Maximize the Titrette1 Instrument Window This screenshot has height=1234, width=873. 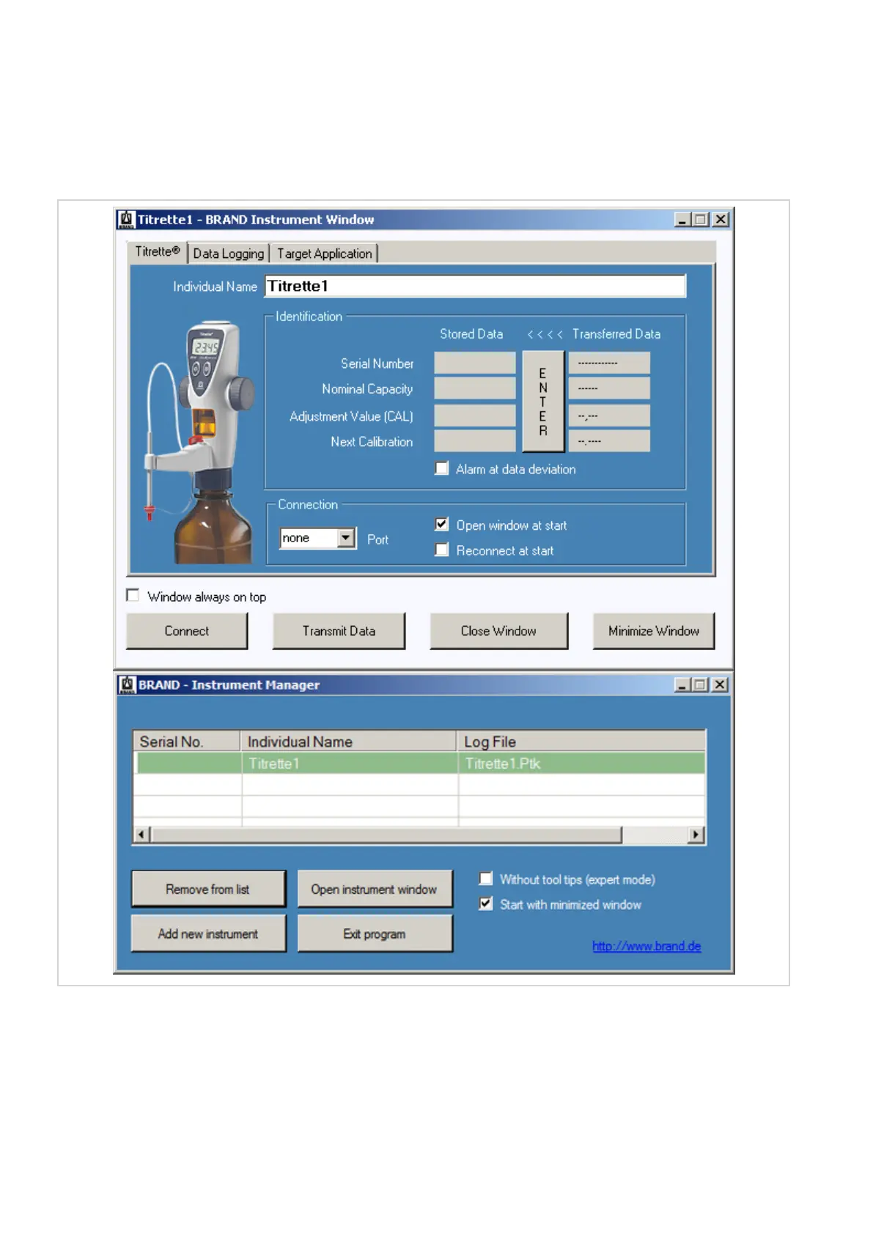click(x=701, y=219)
